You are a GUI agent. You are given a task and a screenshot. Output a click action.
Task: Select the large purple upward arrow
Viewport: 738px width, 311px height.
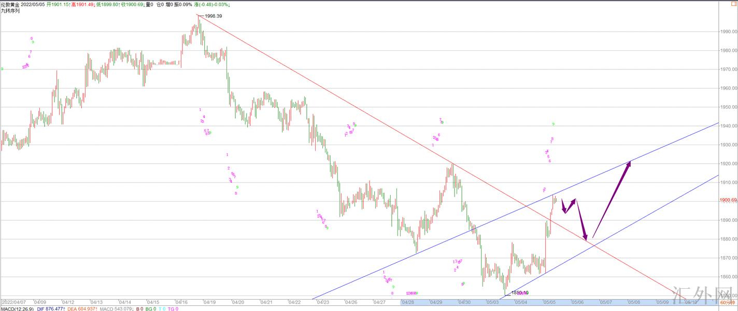pos(612,199)
